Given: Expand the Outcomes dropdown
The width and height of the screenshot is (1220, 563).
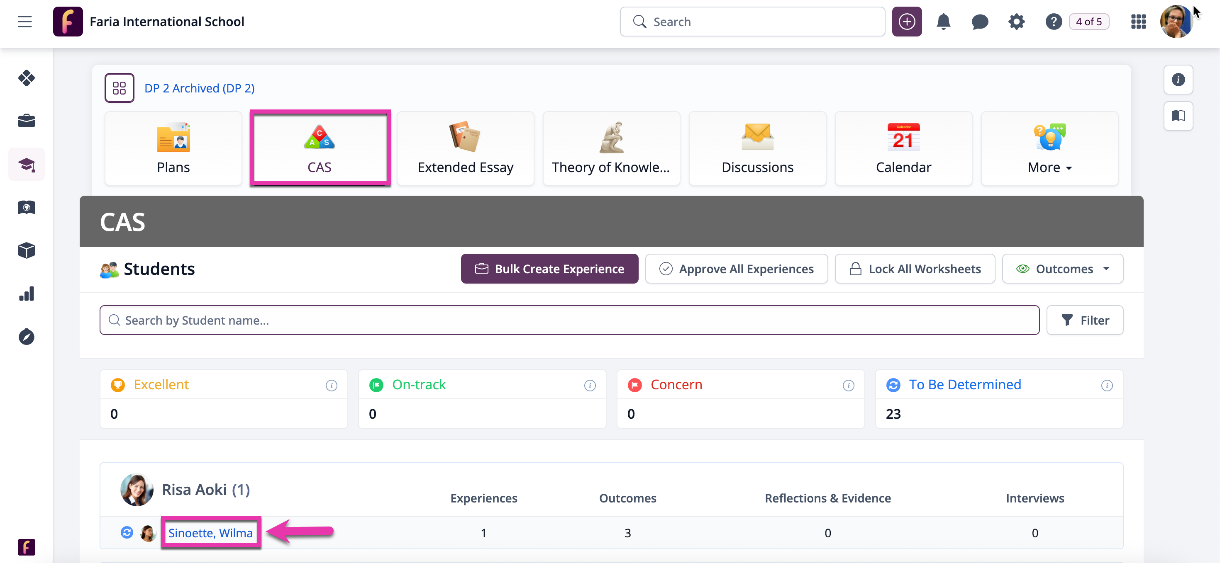Looking at the screenshot, I should tap(1062, 269).
